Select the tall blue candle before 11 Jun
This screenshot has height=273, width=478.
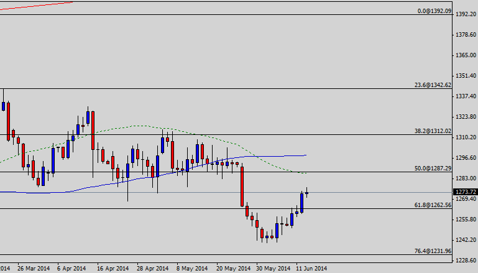coord(302,203)
